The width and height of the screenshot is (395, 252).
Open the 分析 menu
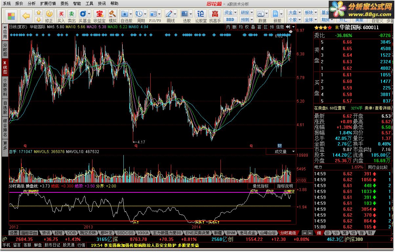coord(31,4)
